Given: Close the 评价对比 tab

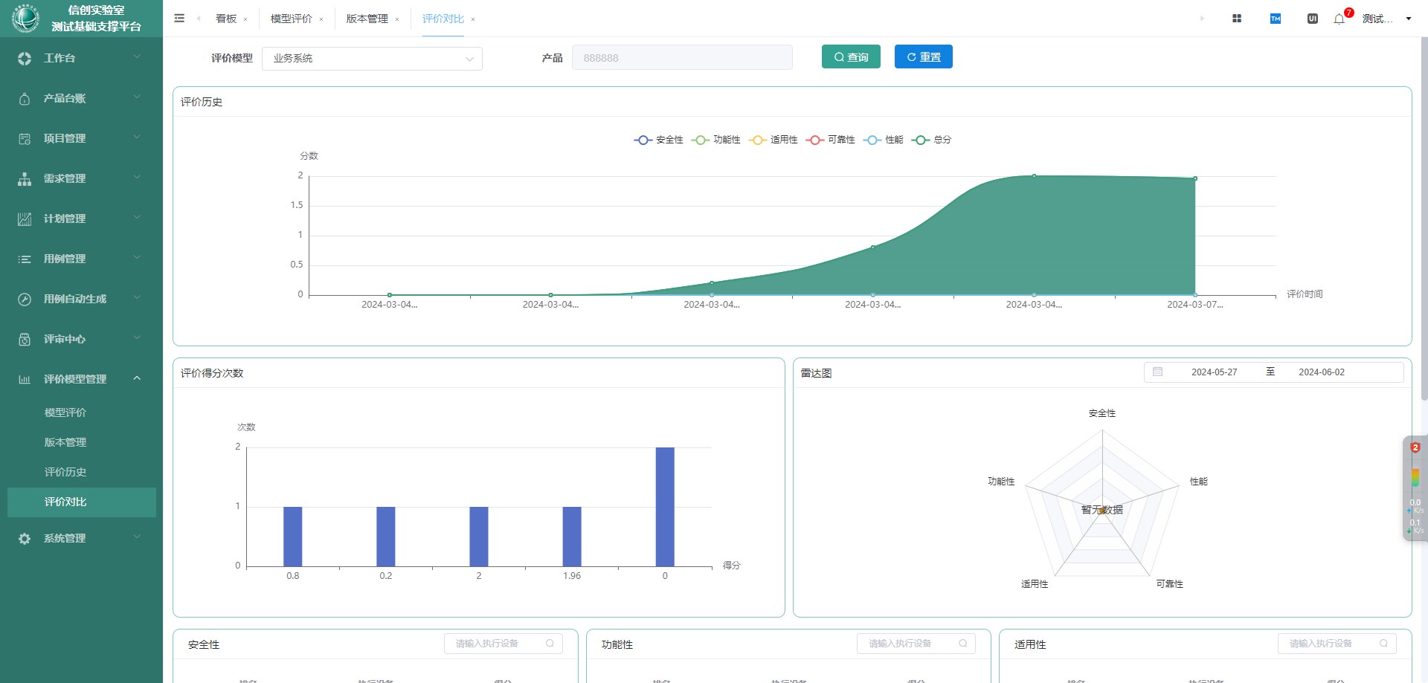Looking at the screenshot, I should 473,19.
